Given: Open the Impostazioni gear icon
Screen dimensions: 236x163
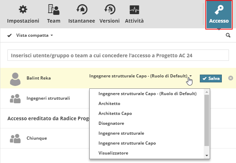Looking at the screenshot, I should pyautogui.click(x=23, y=10).
